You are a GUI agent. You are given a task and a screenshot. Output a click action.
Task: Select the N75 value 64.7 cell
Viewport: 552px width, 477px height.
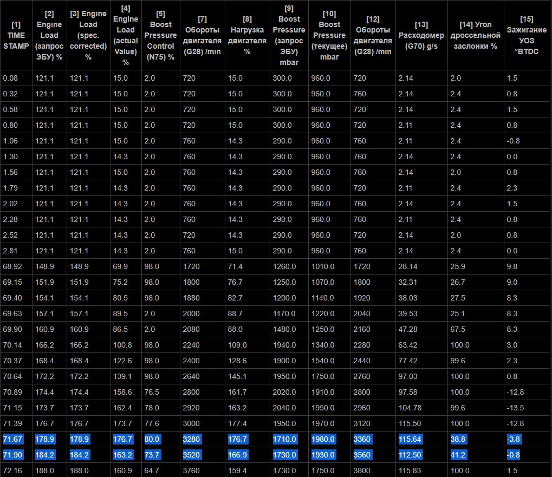pos(152,471)
